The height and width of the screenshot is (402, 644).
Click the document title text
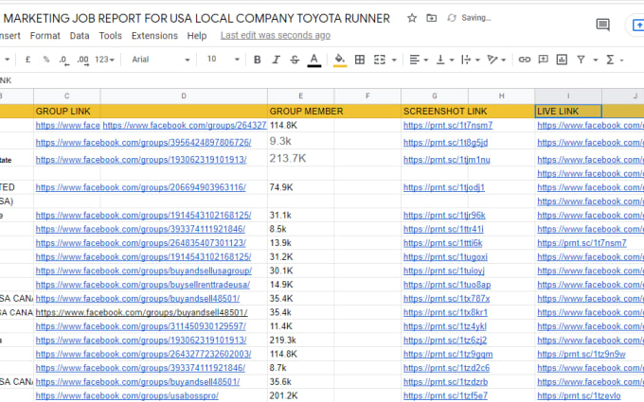pos(196,18)
